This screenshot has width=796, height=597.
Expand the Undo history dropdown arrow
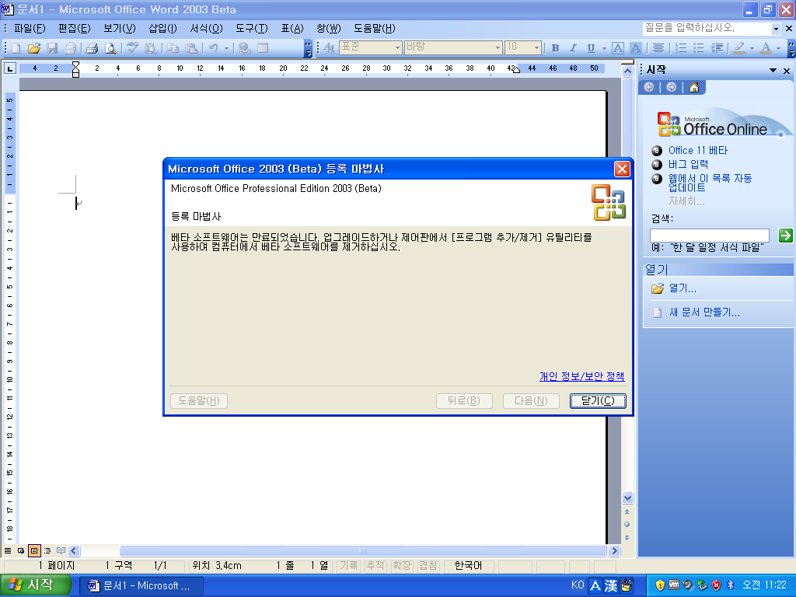point(226,49)
